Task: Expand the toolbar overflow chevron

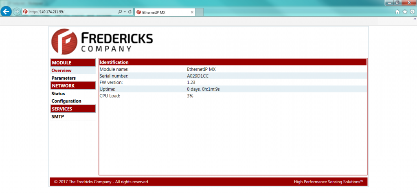Action: (x=415, y=19)
